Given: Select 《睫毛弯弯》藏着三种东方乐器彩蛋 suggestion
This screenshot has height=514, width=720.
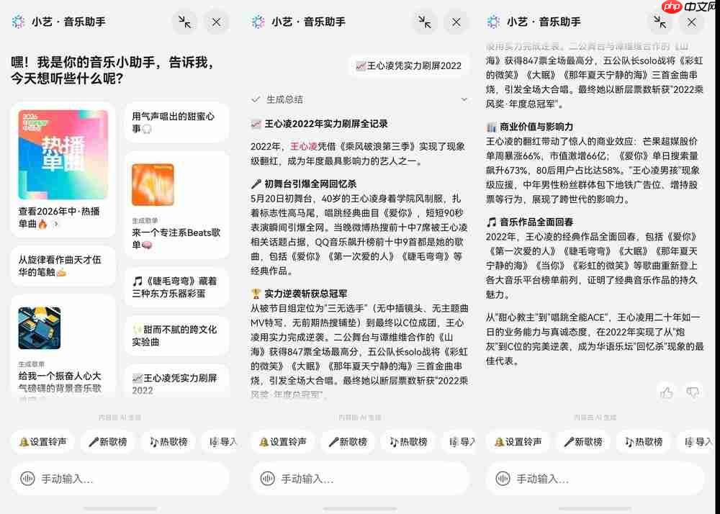Looking at the screenshot, I should tap(176, 287).
